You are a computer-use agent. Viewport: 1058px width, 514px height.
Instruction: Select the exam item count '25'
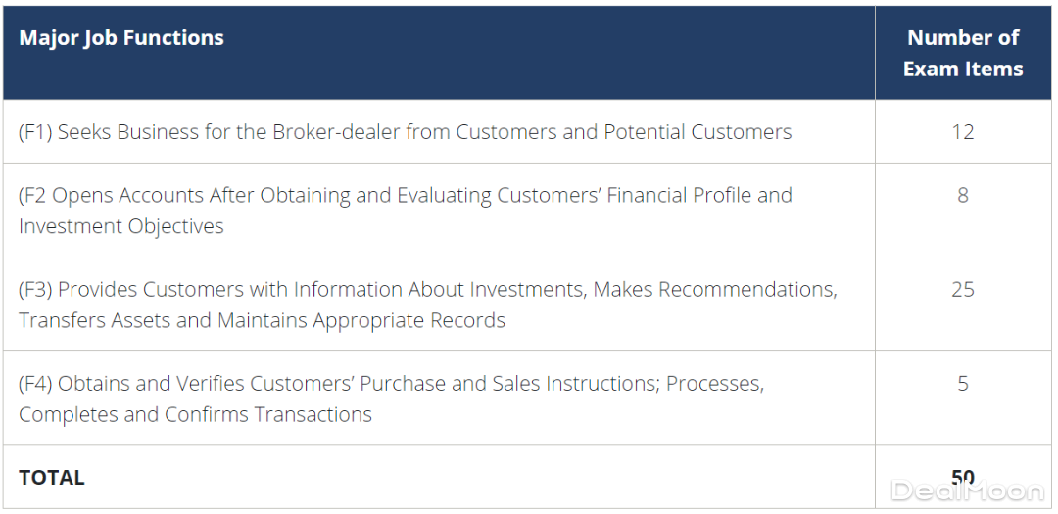963,290
